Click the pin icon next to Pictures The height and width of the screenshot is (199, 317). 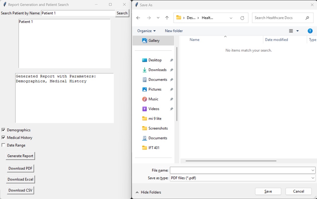172,89
